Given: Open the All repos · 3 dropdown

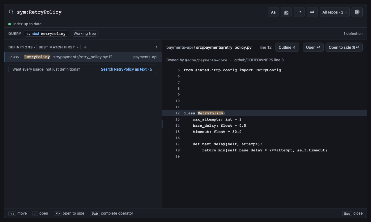Looking at the screenshot, I should [x=335, y=12].
